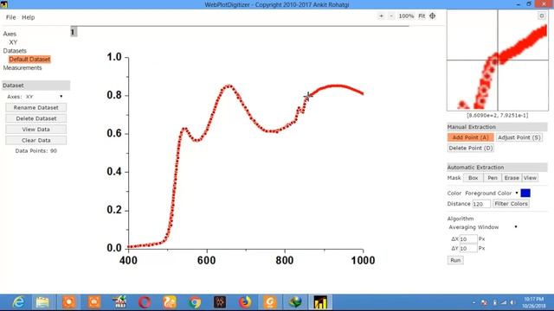This screenshot has width=554, height=311.
Task: Set zoom to 100%
Action: tap(406, 16)
